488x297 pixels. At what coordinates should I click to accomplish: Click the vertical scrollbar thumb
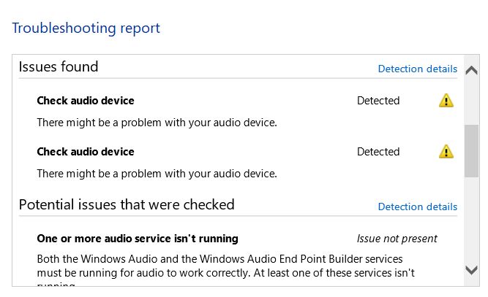click(472, 151)
